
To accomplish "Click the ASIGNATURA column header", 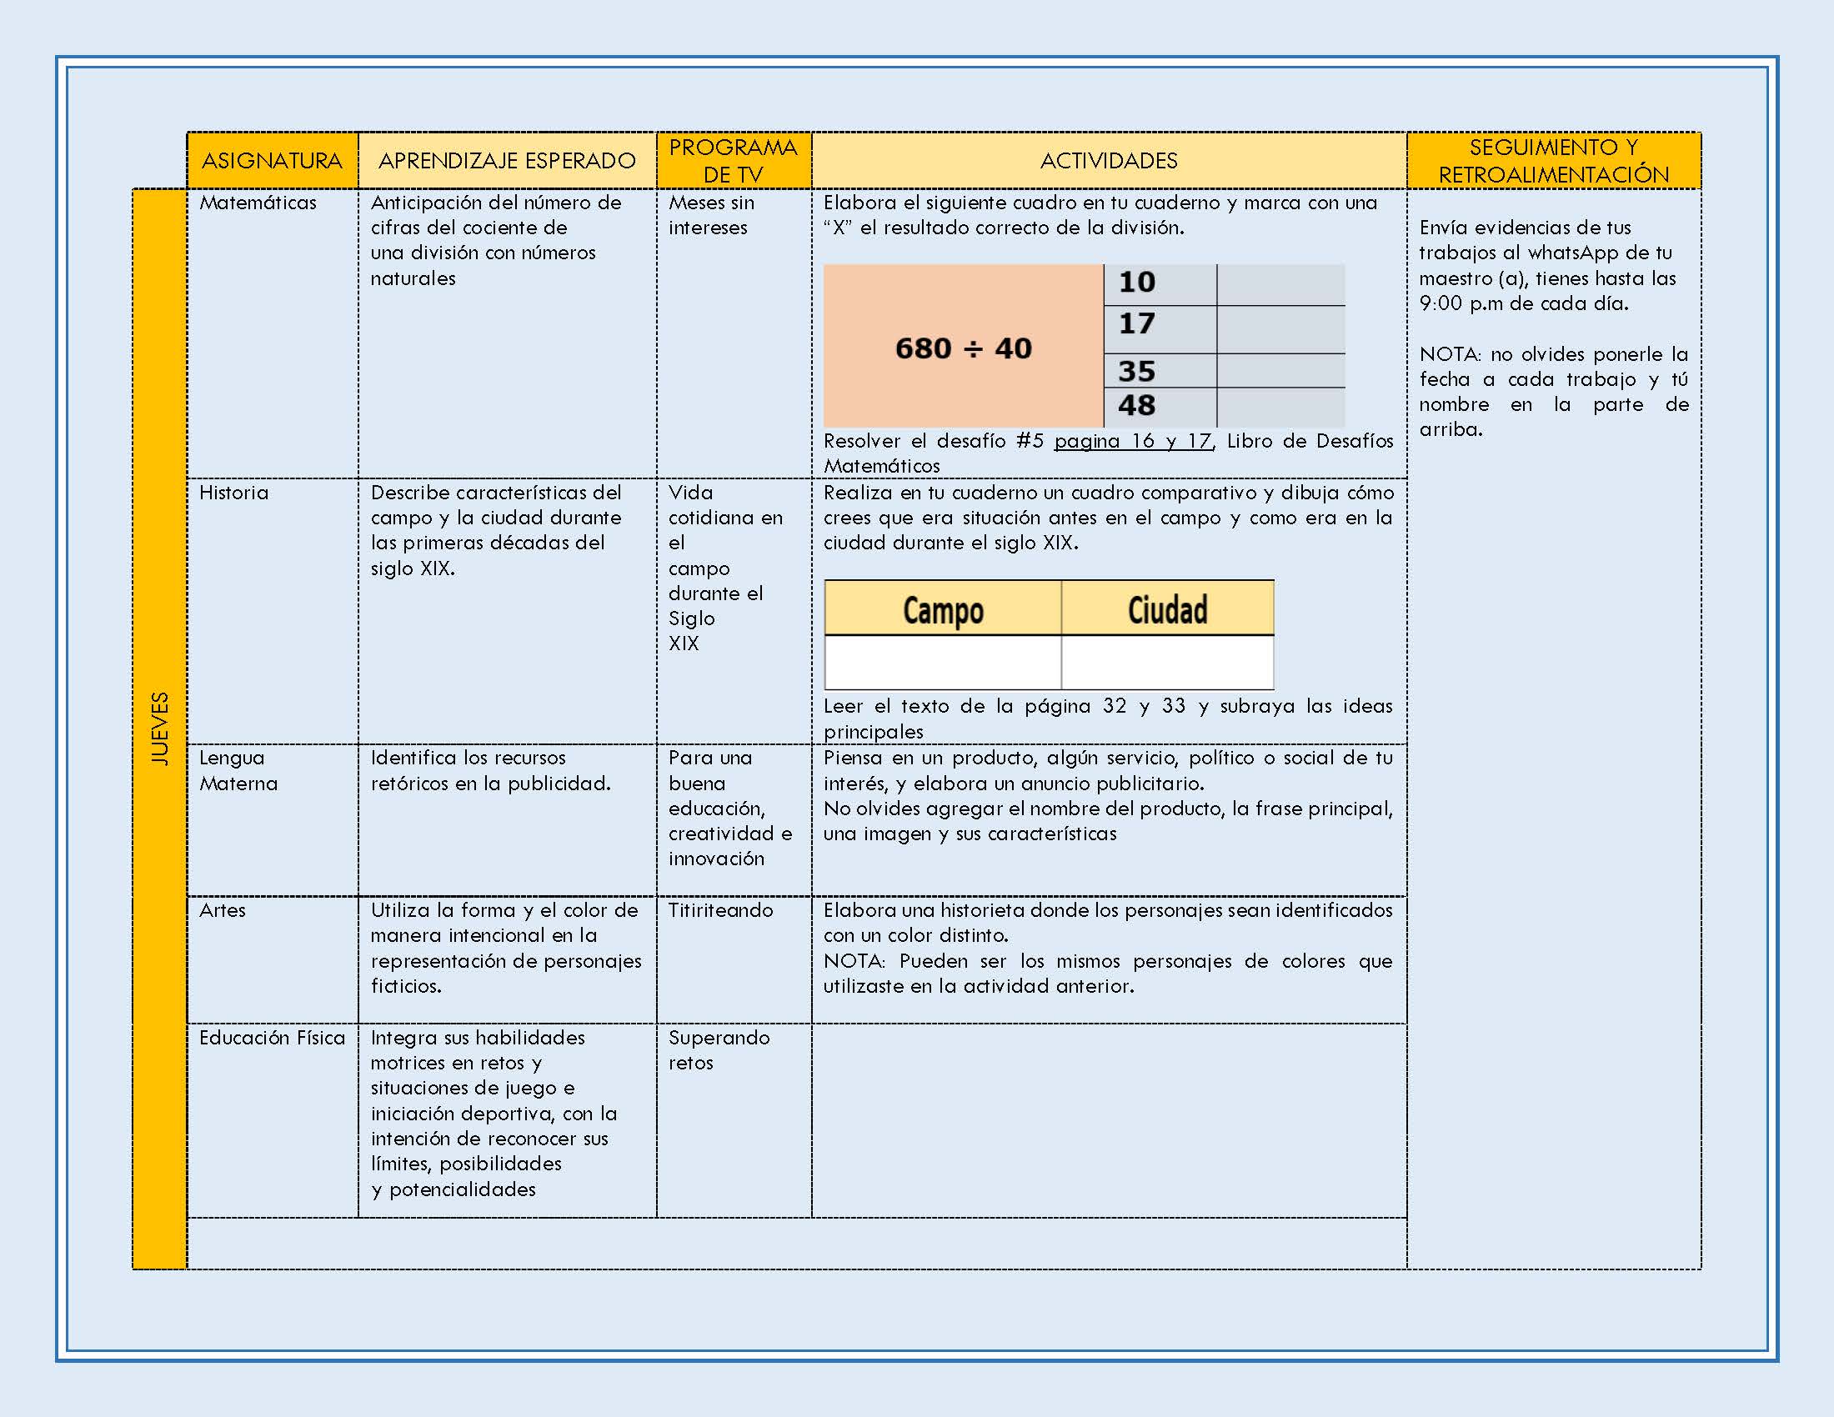I will click(272, 160).
